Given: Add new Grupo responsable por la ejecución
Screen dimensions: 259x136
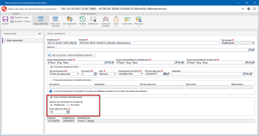Looking at the screenshot, I should point(250,63).
